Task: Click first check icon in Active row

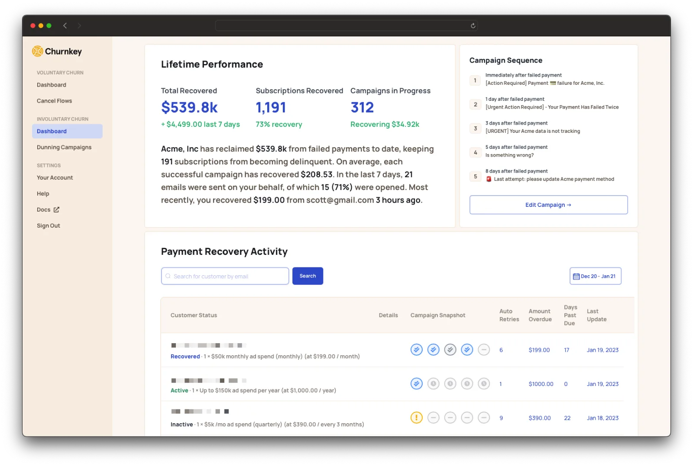Action: click(x=416, y=383)
